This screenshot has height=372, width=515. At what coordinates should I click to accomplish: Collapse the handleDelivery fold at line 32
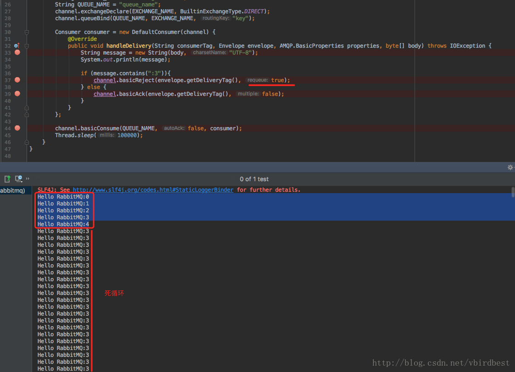[x=27, y=46]
